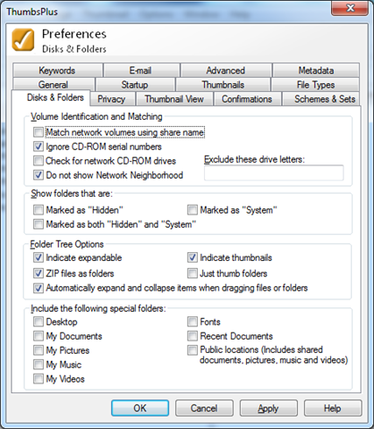Open the Keywords tab
This screenshot has height=429, width=374.
point(57,71)
